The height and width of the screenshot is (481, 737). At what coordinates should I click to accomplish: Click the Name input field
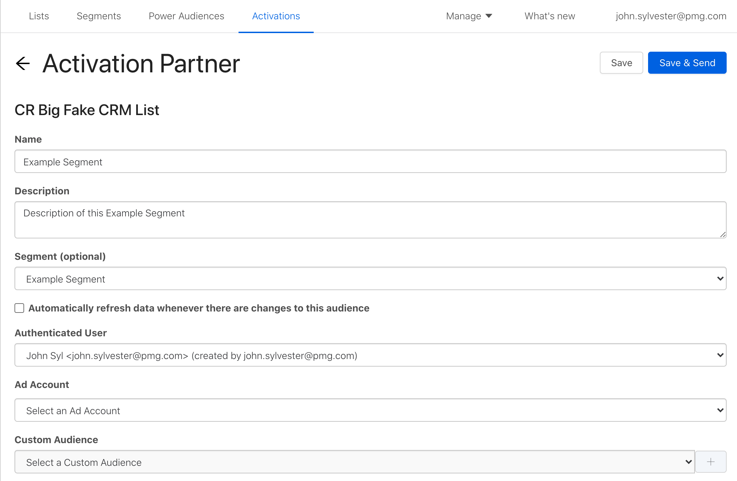(x=370, y=161)
